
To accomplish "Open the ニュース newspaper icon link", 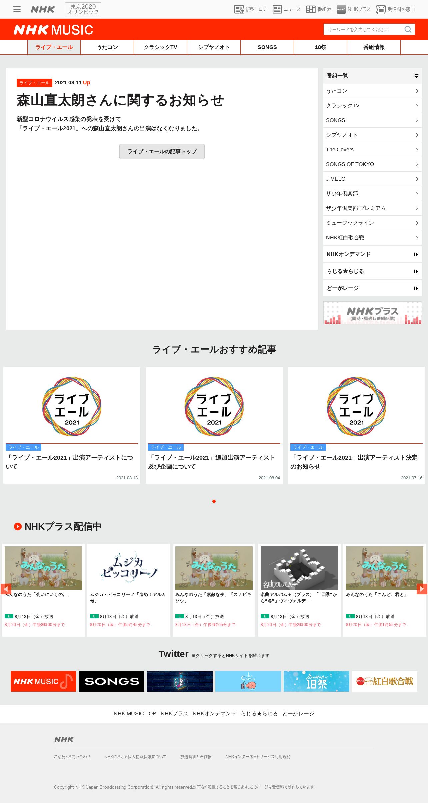I will [287, 9].
